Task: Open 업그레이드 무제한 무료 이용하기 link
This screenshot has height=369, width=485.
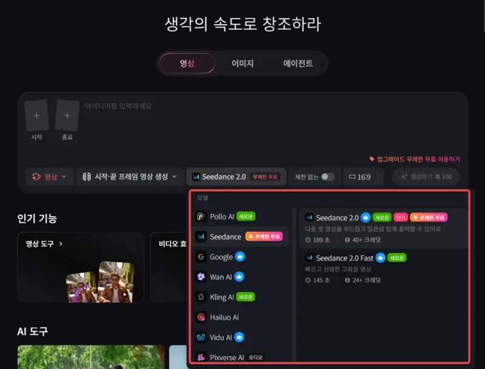Action: (415, 159)
